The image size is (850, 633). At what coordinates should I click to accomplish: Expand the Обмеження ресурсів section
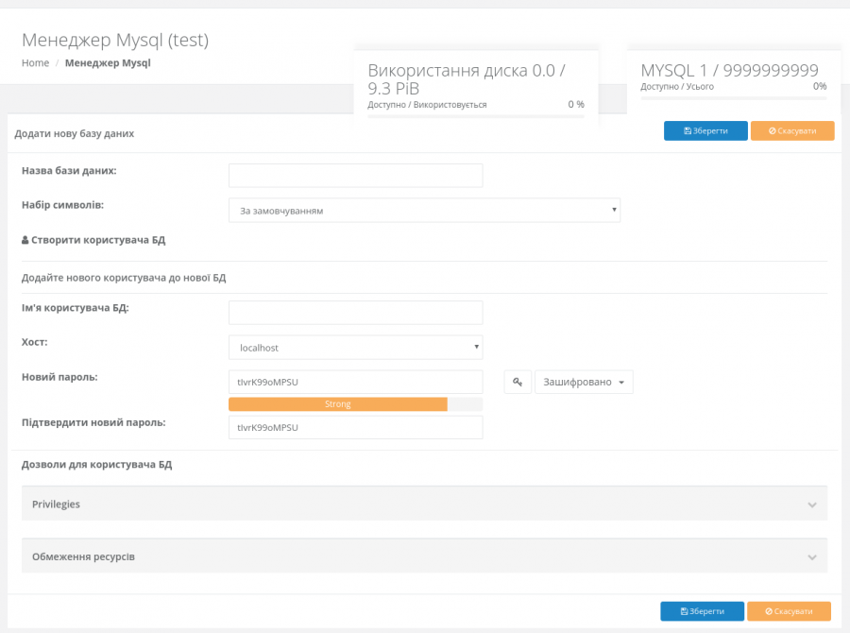(424, 557)
